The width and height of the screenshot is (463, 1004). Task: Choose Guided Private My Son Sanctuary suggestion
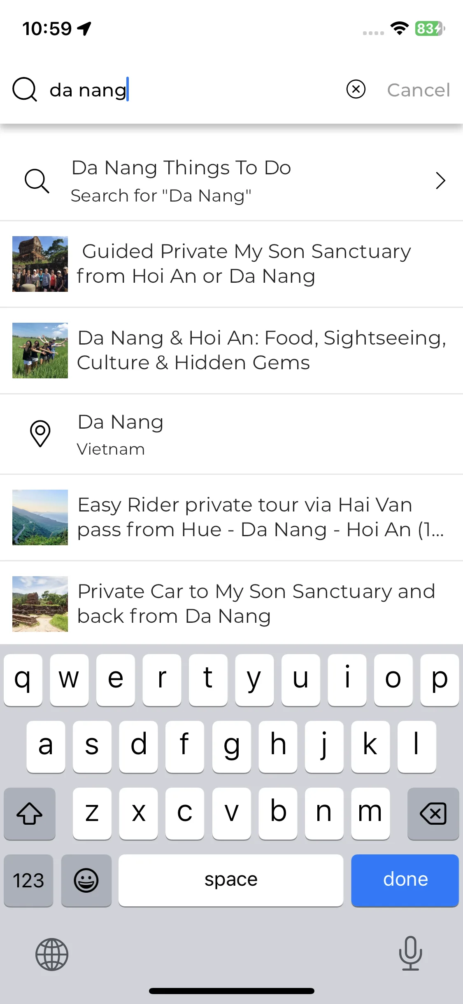pos(231,264)
